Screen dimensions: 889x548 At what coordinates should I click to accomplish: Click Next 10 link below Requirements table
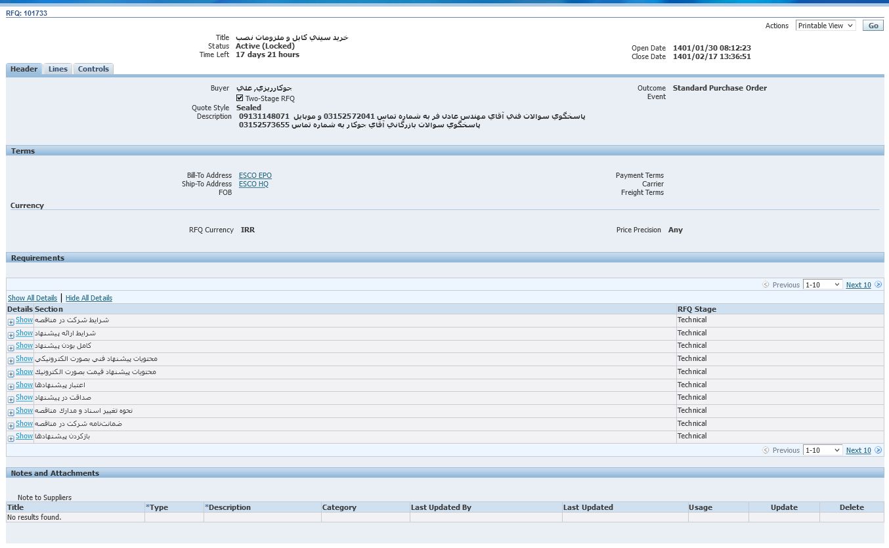858,450
